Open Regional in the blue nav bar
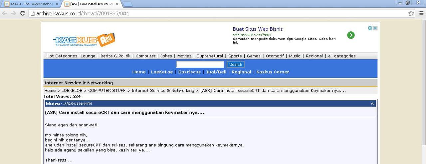Screen dimensions: 426x164 click(x=241, y=72)
